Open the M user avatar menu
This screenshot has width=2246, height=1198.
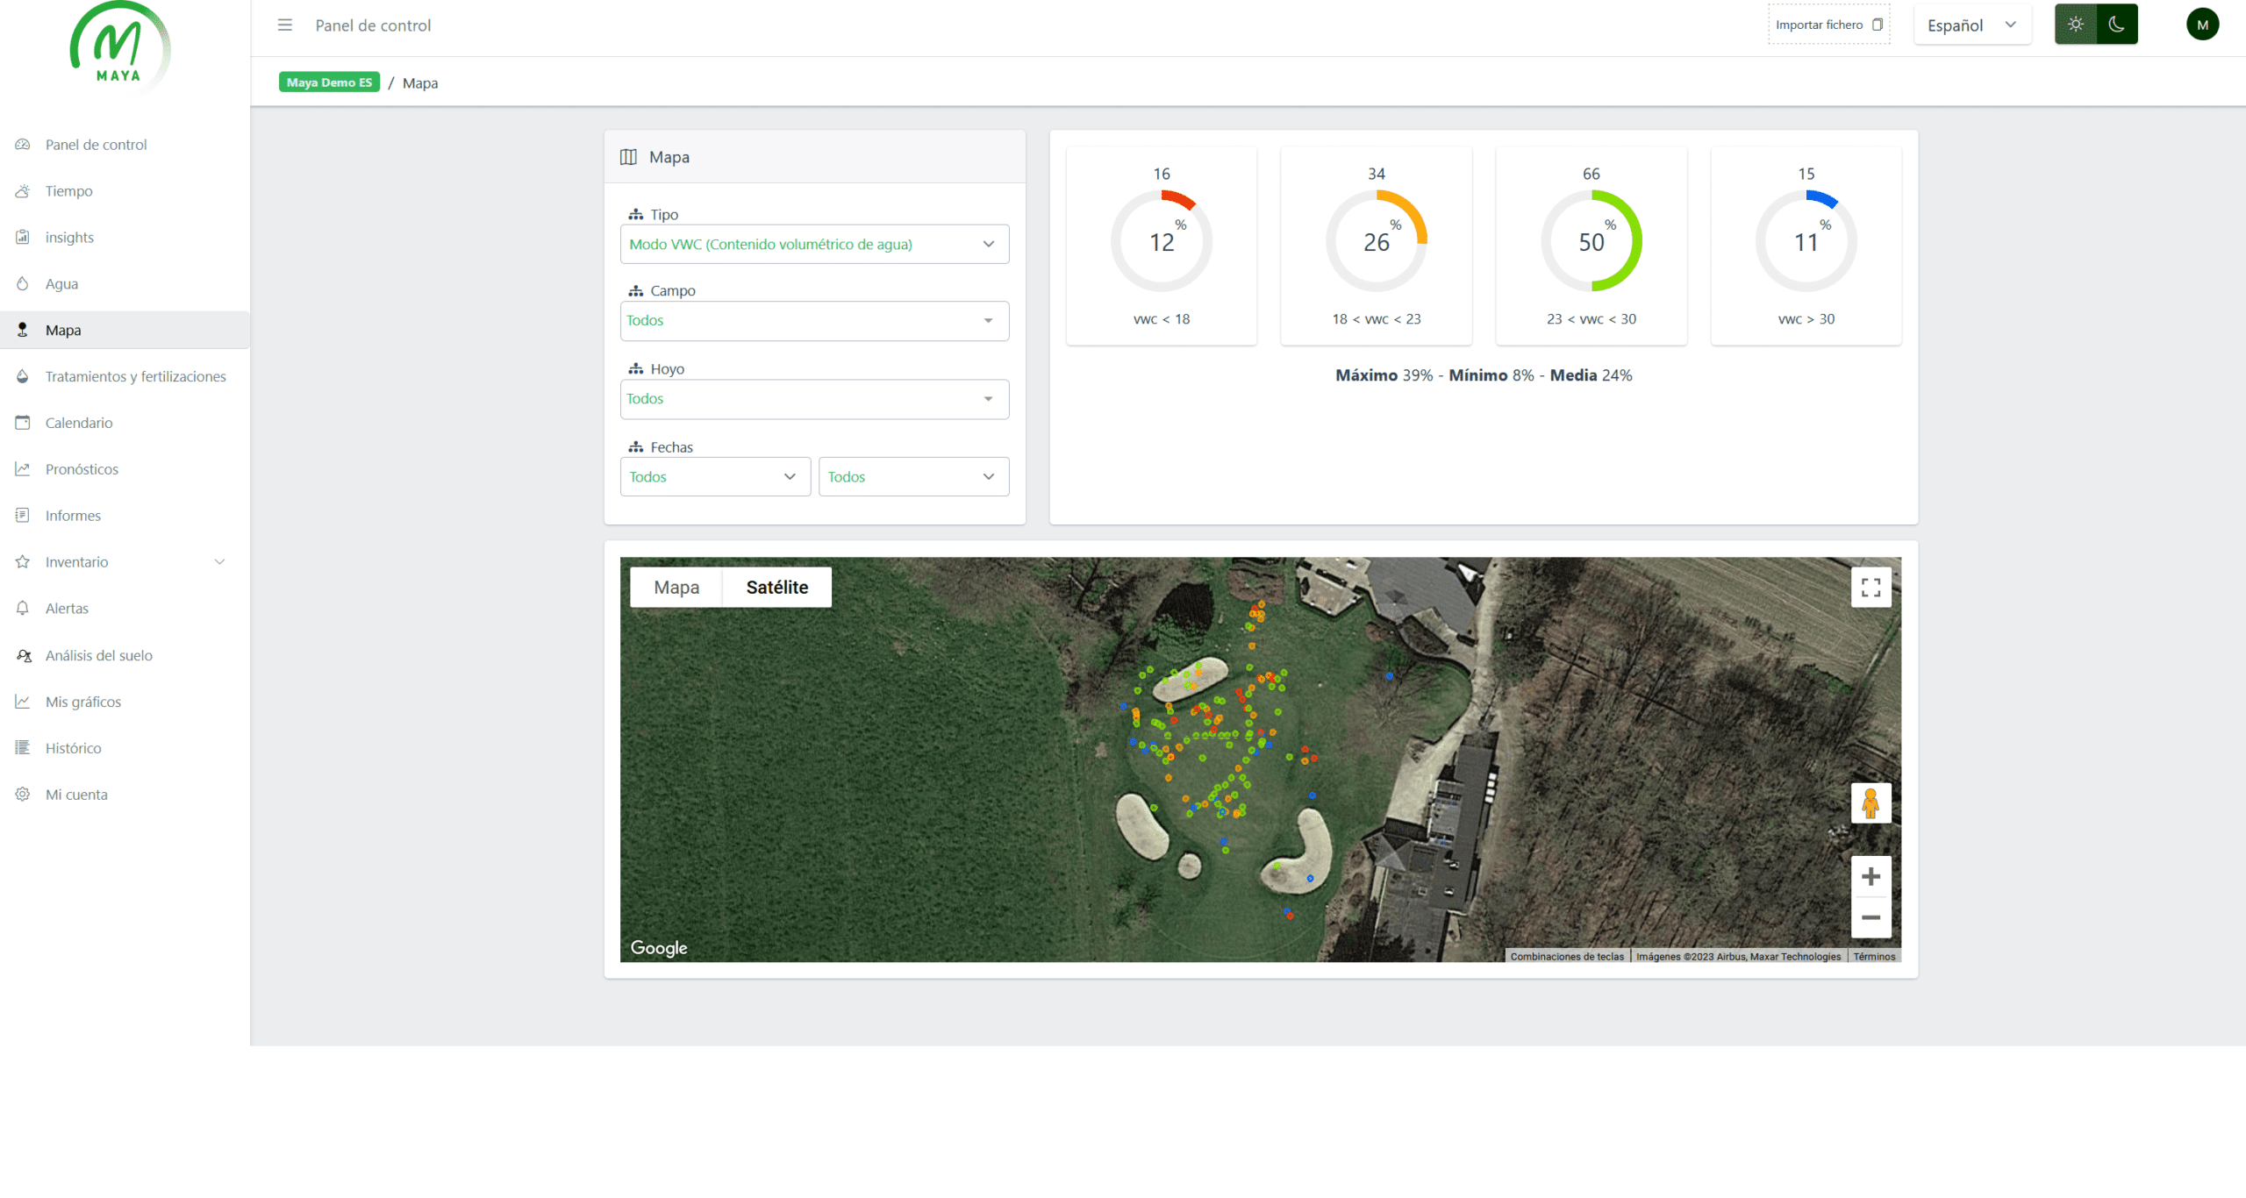tap(2202, 25)
